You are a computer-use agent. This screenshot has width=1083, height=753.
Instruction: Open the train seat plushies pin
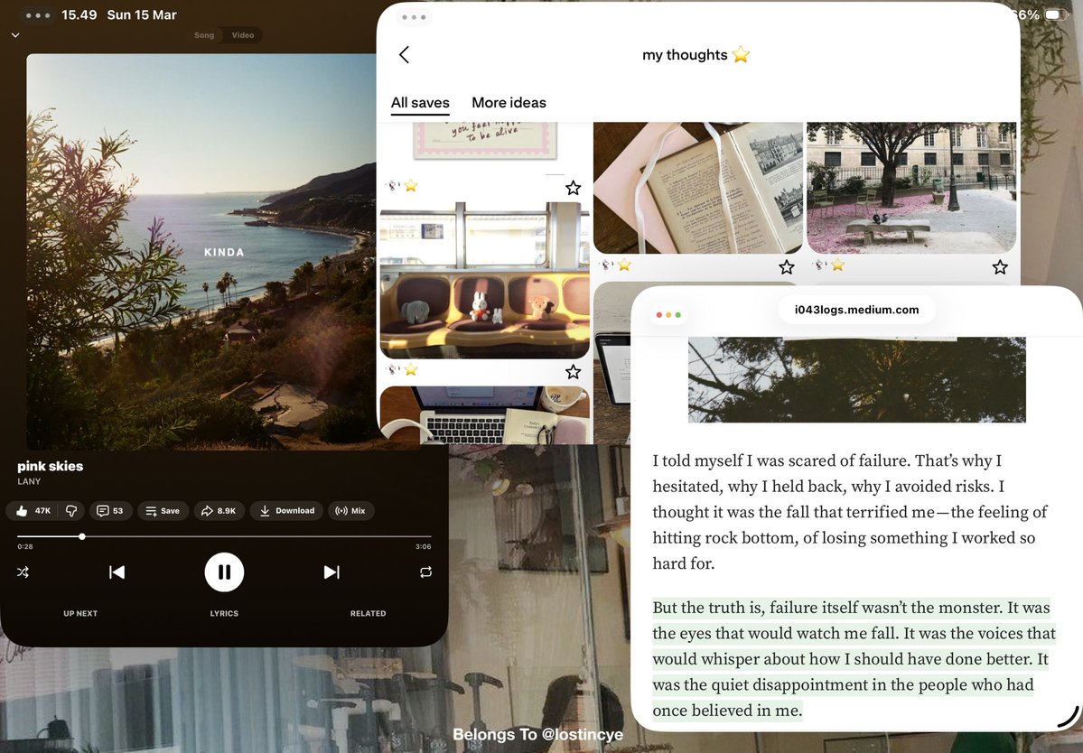coord(484,280)
